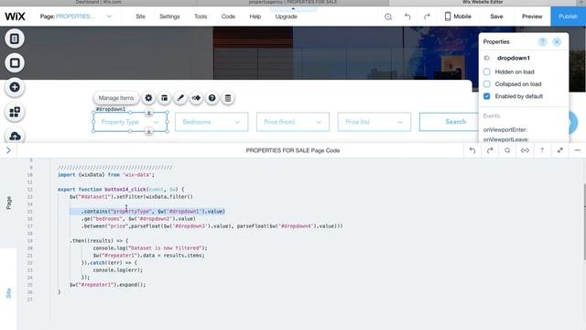Image resolution: width=586 pixels, height=330 pixels.
Task: Expand the site structure sidebar arrow
Action: tap(8, 150)
